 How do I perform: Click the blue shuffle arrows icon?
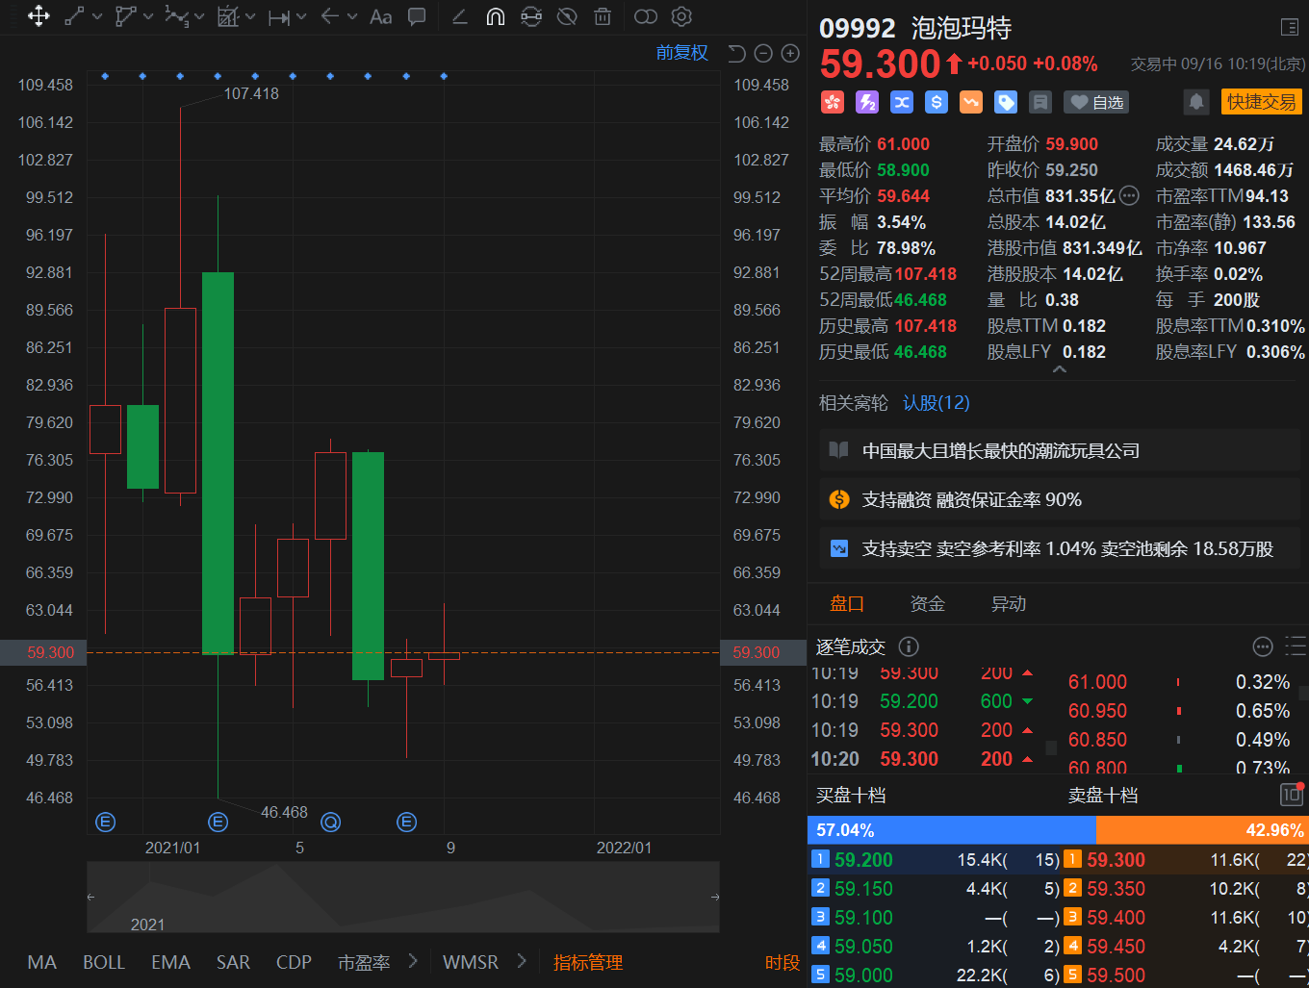tap(902, 102)
